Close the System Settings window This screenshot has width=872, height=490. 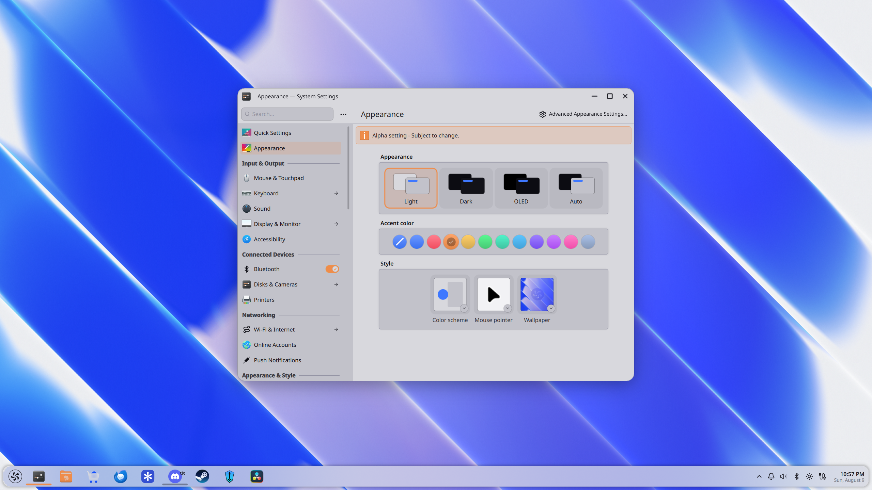[625, 96]
